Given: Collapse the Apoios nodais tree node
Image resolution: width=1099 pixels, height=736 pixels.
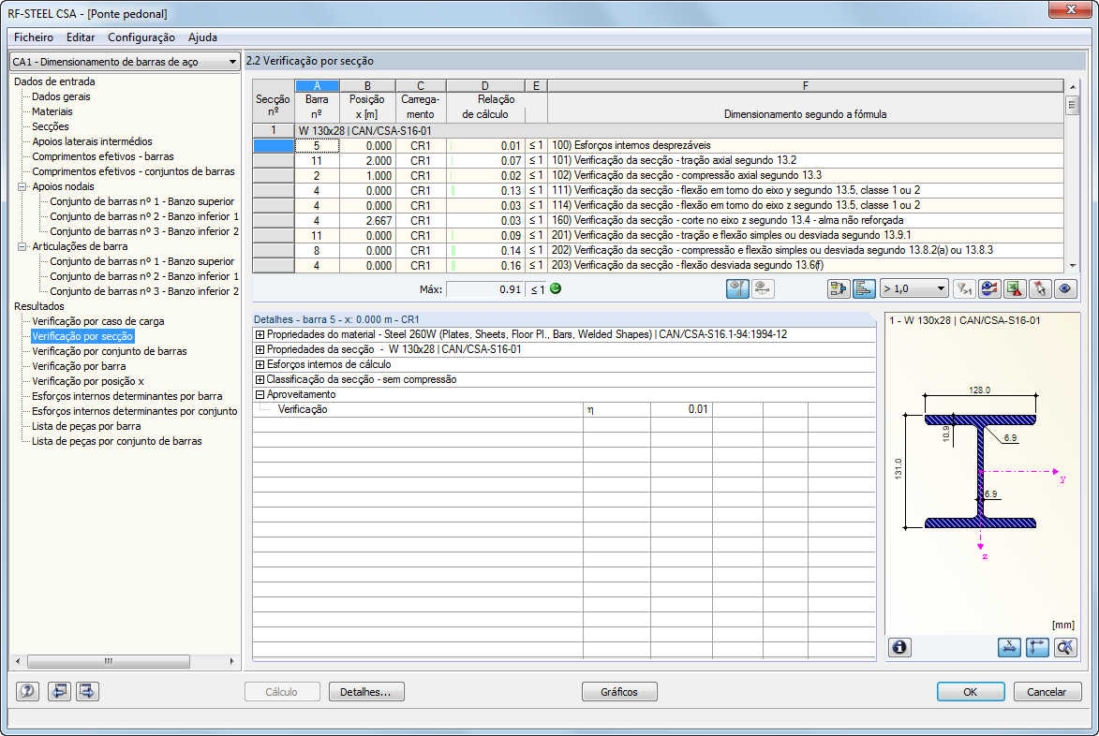Looking at the screenshot, I should (22, 187).
